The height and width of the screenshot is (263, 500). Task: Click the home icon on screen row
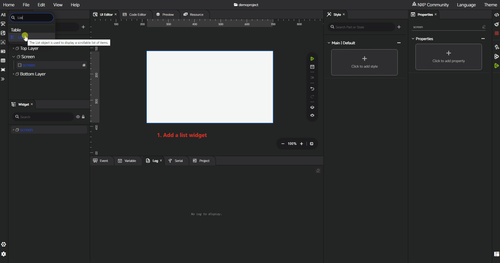click(84, 65)
